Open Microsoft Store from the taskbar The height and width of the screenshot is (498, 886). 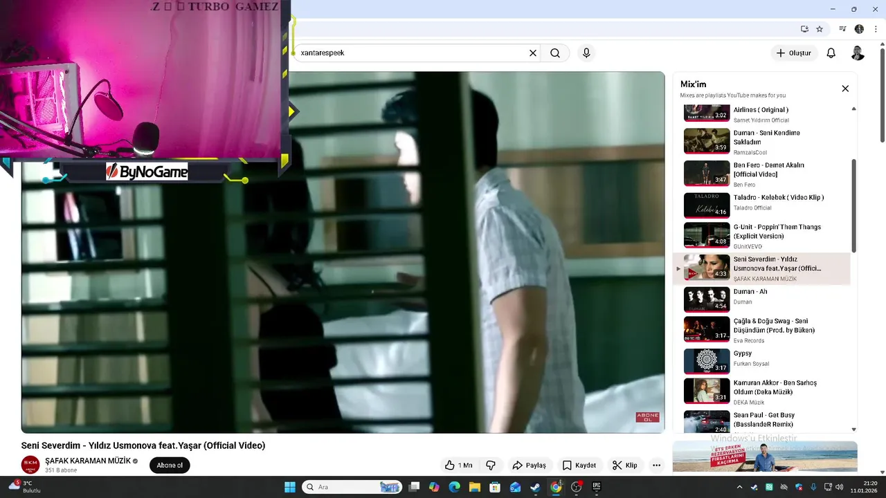495,487
